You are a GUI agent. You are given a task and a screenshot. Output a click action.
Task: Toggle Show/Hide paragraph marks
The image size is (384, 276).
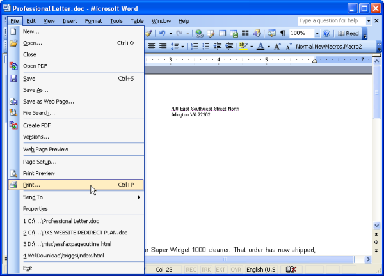(x=283, y=33)
